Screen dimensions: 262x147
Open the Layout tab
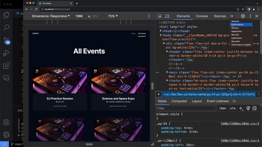click(196, 101)
